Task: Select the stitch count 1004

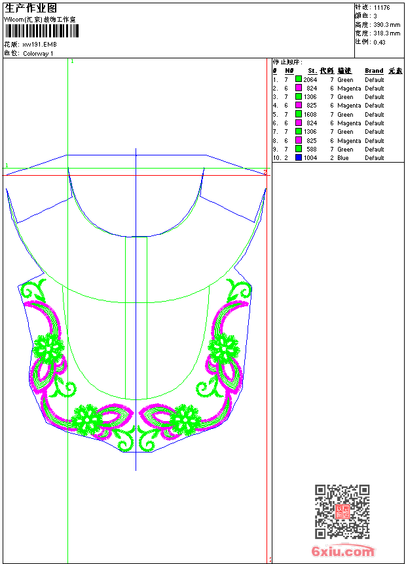Action: click(x=310, y=158)
